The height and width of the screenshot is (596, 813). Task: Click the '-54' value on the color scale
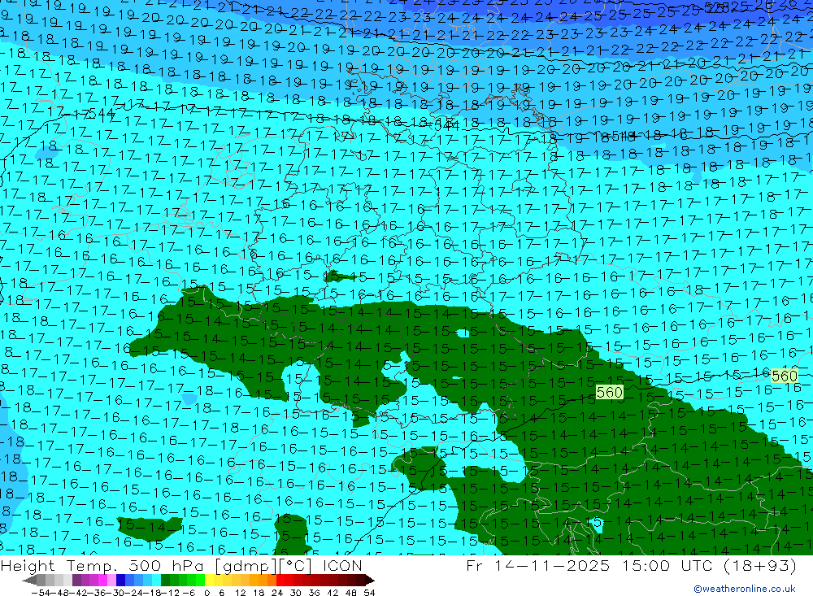(x=40, y=593)
